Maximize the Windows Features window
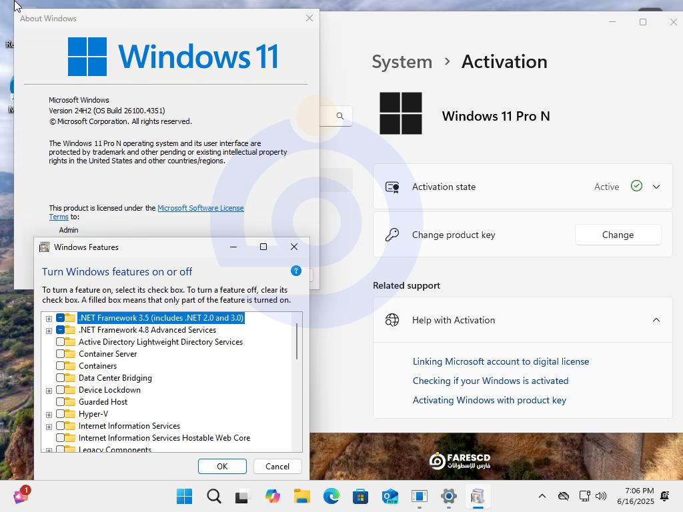This screenshot has width=683, height=512. 263,247
